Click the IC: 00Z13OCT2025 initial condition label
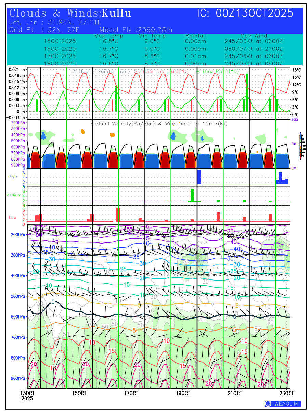 pos(245,13)
